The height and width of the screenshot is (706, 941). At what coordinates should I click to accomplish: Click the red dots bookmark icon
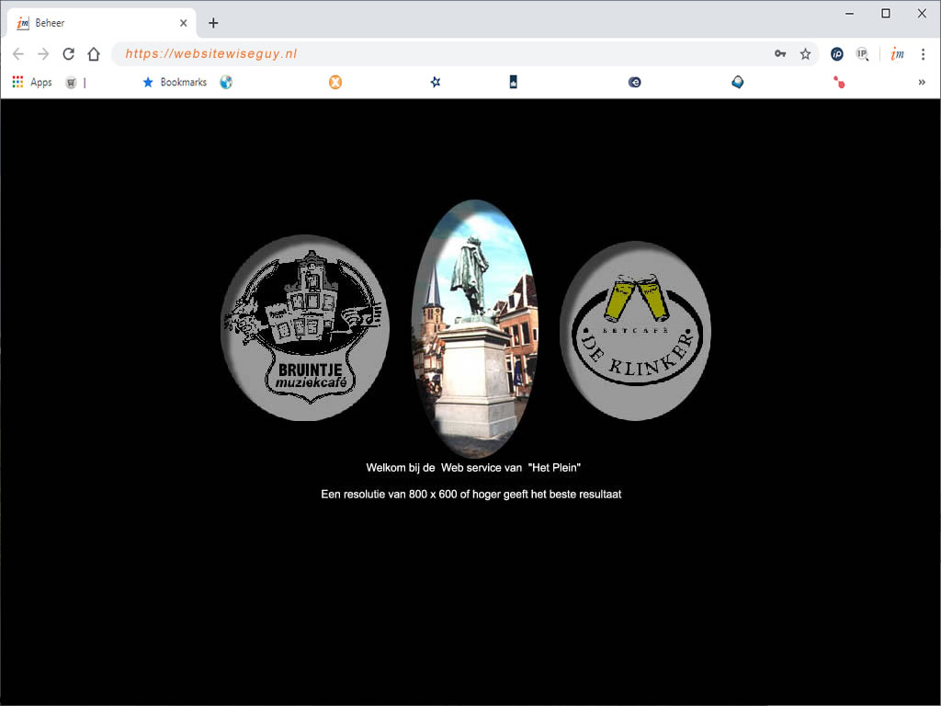click(839, 82)
